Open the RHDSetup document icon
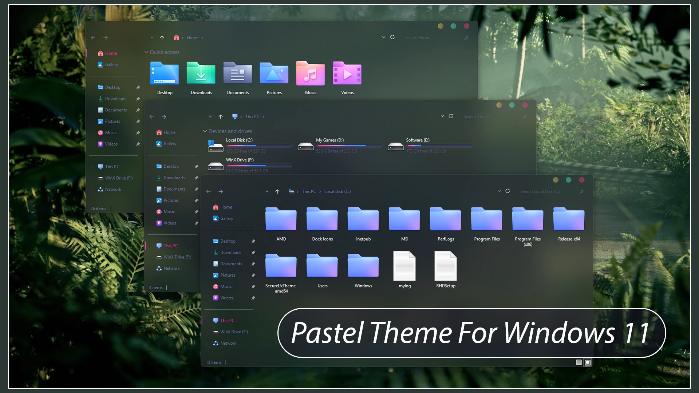Viewport: 699px width, 393px height. pyautogui.click(x=445, y=266)
